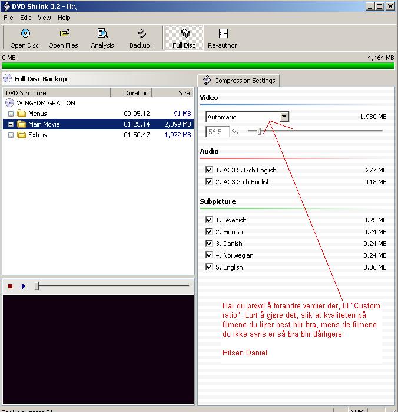
Task: Click the preview seek slider handle
Action: 37,285
